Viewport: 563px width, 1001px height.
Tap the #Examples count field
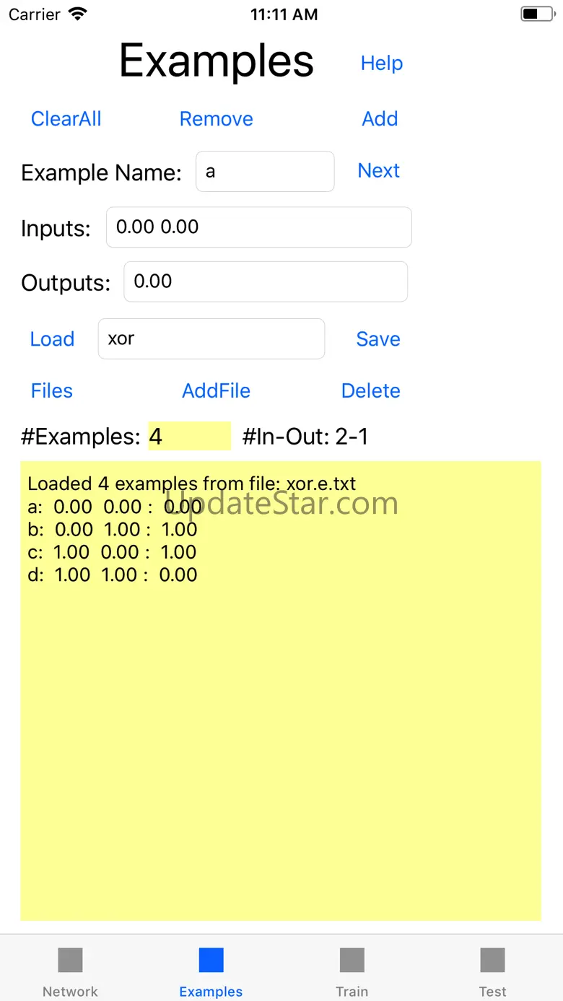point(189,437)
